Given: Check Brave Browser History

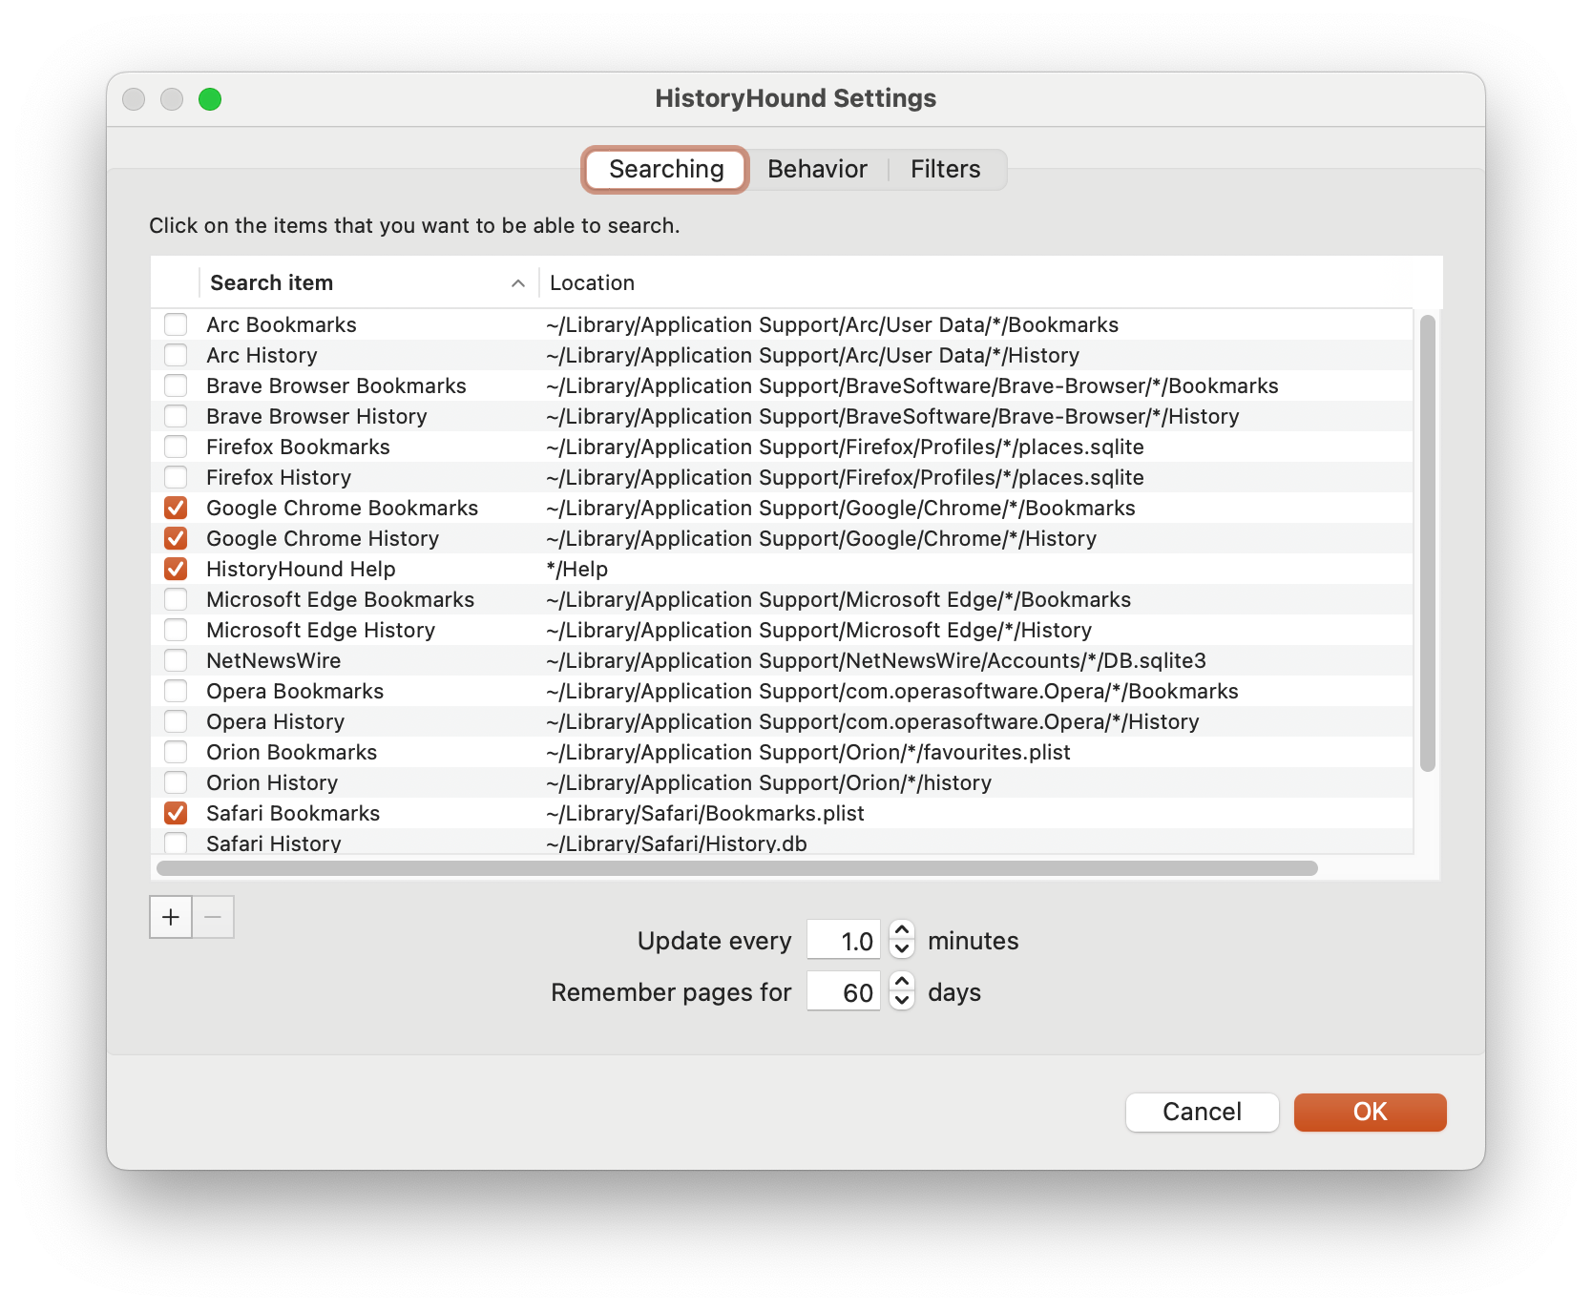Looking at the screenshot, I should (x=176, y=416).
